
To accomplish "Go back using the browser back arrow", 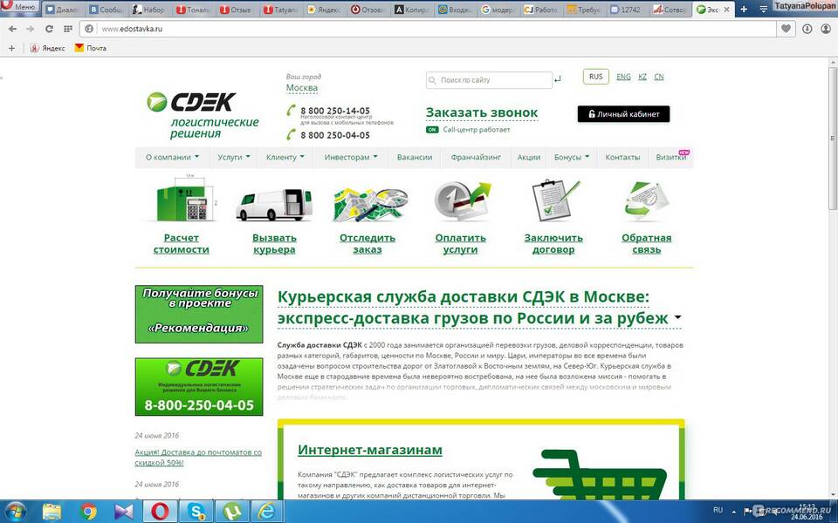I will [12, 29].
